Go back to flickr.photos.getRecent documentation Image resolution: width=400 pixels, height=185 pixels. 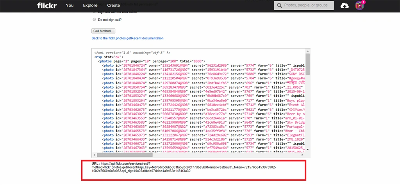128,38
